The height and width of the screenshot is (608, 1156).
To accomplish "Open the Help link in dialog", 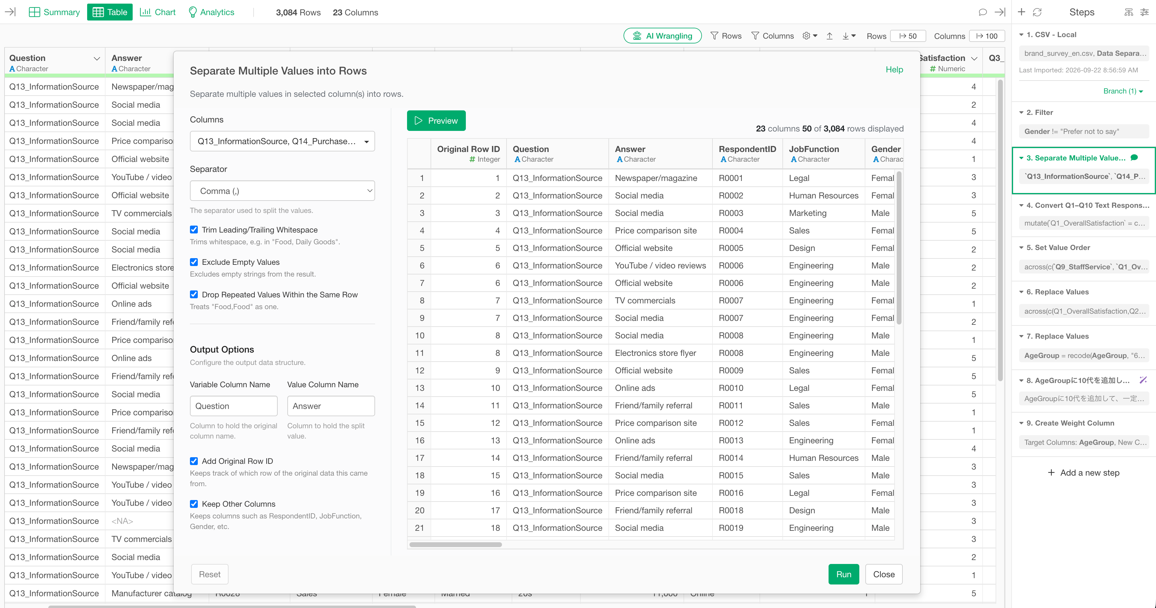I will [894, 70].
